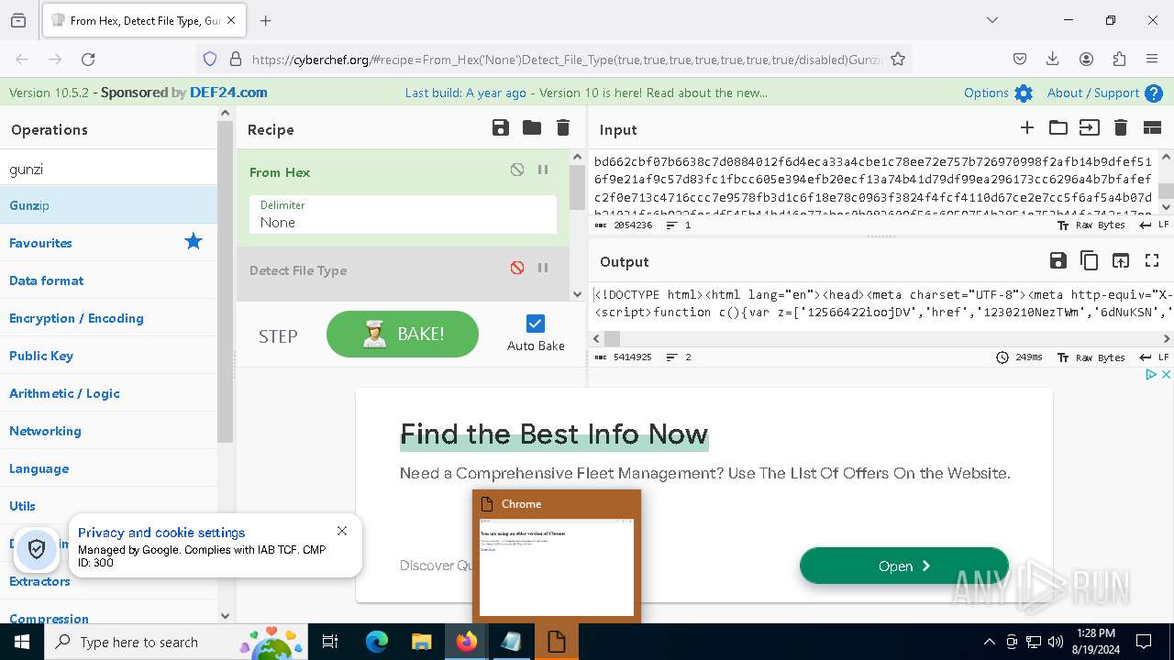Image resolution: width=1174 pixels, height=660 pixels.
Task: Click the STEP button
Action: tap(278, 336)
